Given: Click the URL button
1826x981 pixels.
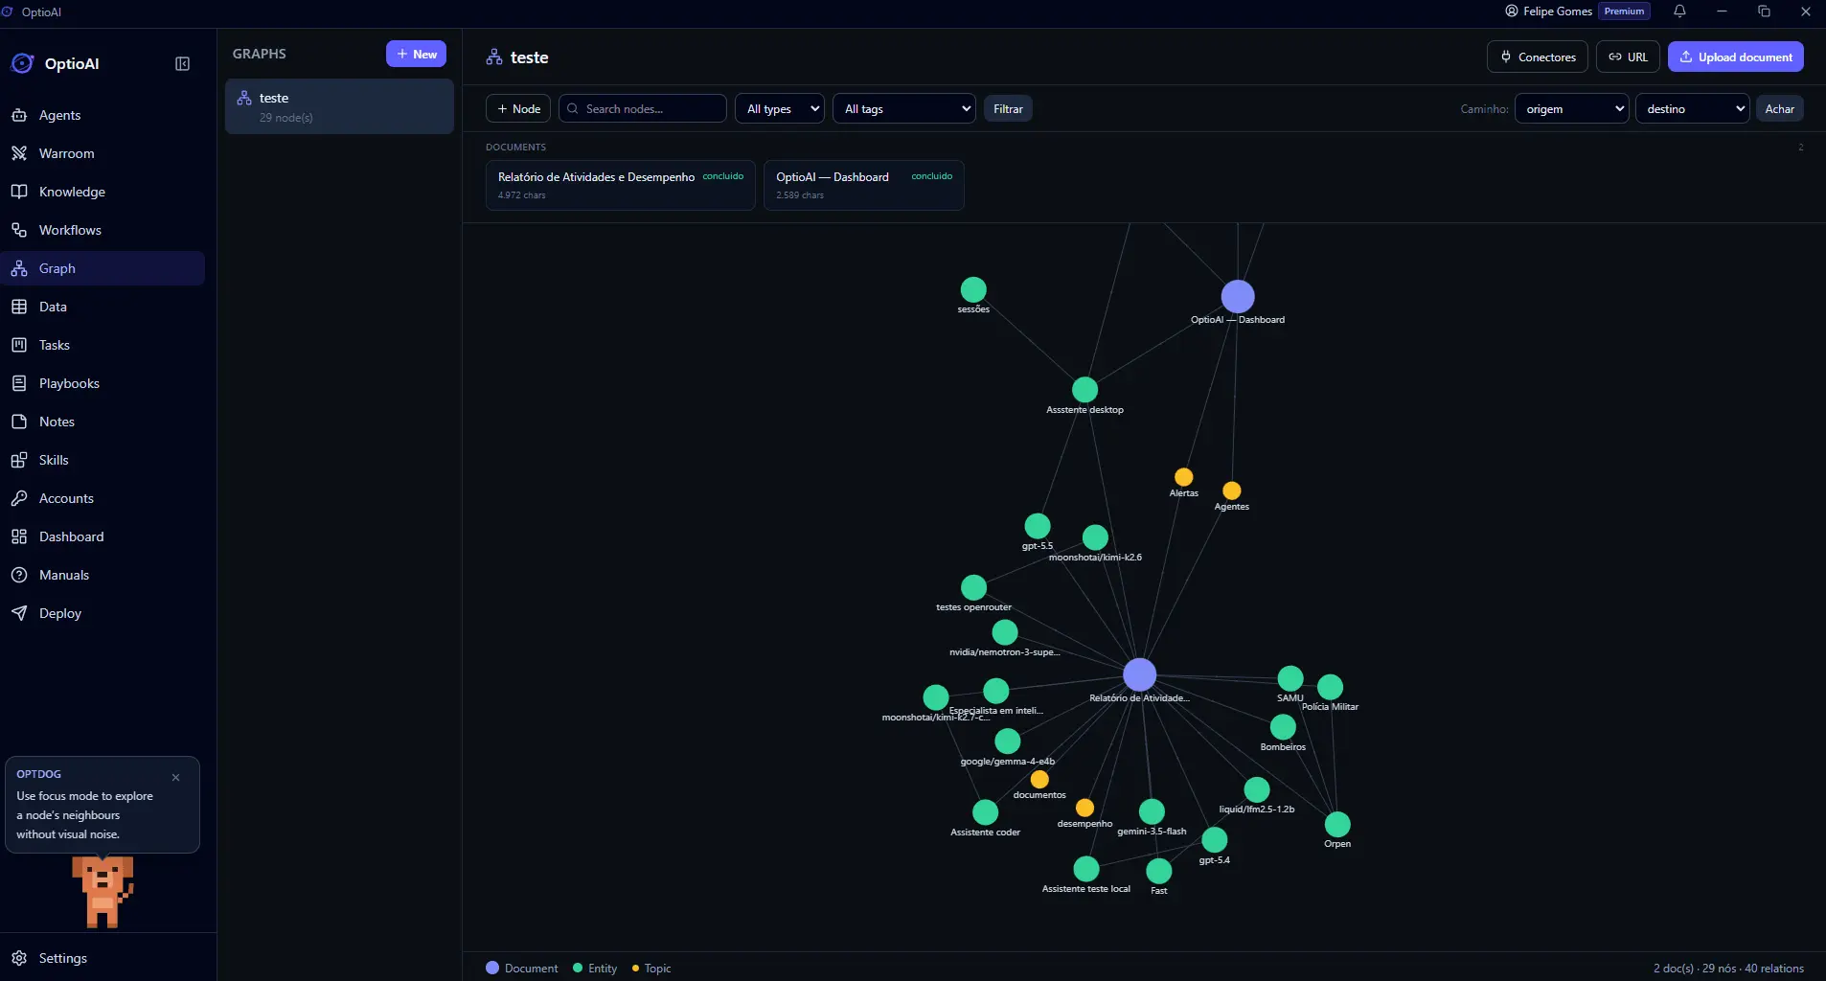Looking at the screenshot, I should (1628, 57).
